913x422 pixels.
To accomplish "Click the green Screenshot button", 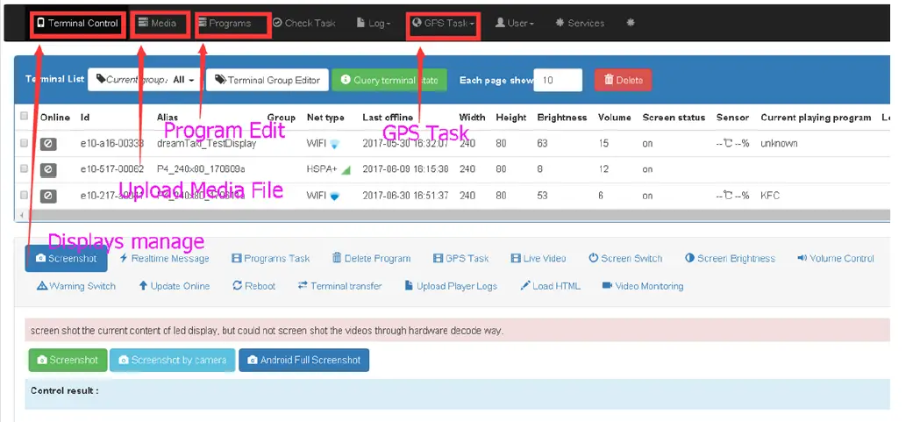I will tap(68, 361).
